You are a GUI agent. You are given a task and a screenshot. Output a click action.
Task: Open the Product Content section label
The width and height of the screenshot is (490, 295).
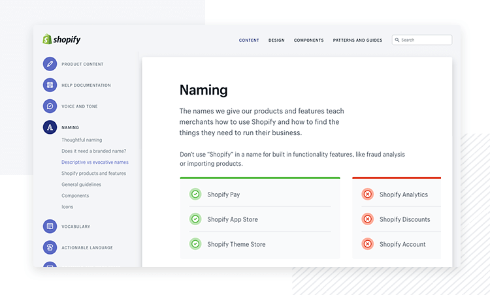[x=82, y=64]
